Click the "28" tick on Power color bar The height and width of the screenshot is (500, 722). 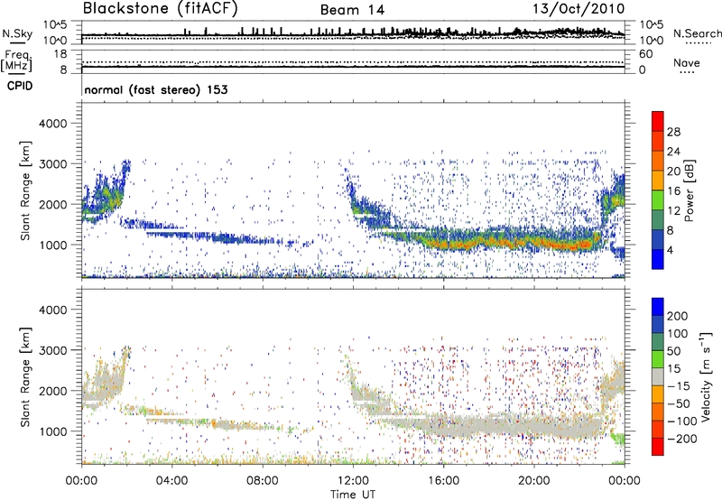(x=673, y=132)
